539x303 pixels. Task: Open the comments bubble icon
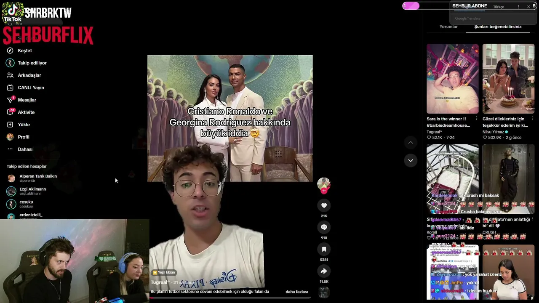tap(324, 227)
